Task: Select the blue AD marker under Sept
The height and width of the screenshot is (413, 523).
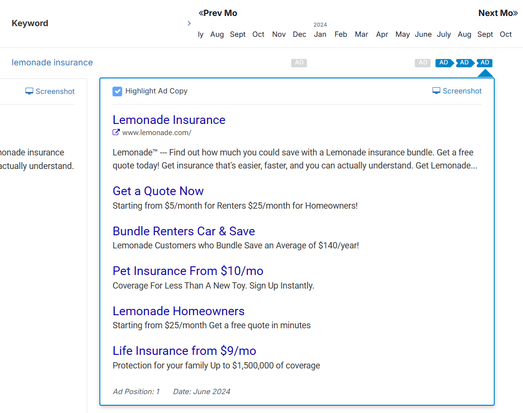Action: [485, 62]
